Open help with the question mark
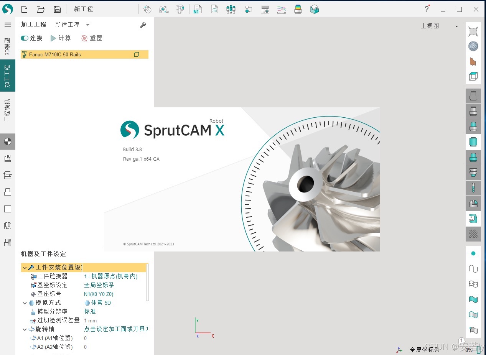 pos(427,9)
